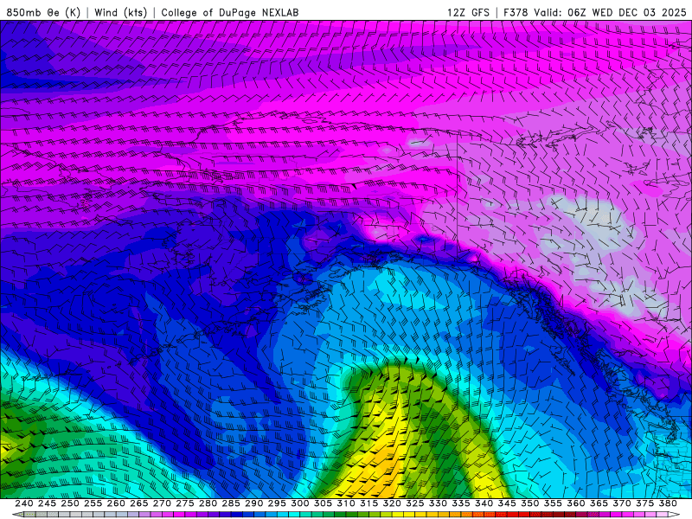Select the 265 value on color scale
The height and width of the screenshot is (519, 692).
point(138,503)
